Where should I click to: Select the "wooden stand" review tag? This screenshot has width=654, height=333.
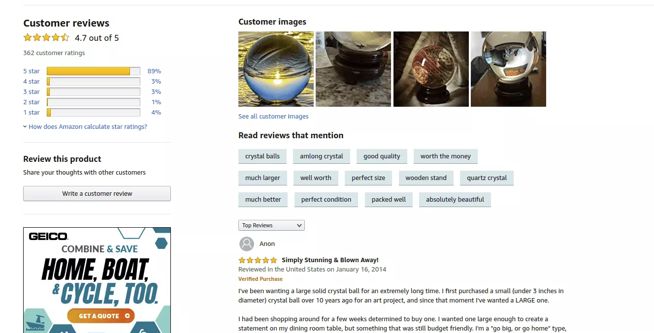click(426, 178)
